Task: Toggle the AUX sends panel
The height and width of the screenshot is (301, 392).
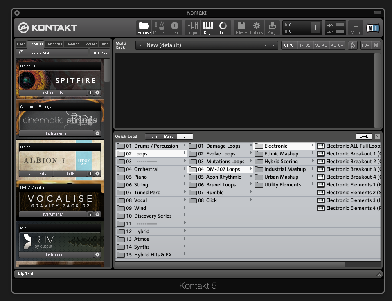Action: 365,45
